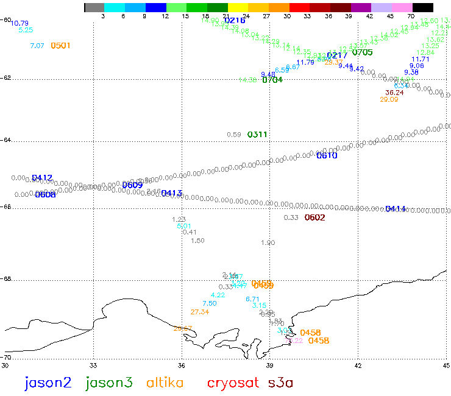Click the jason2 legend label
Viewport: 451px width, 396px height.
click(48, 383)
